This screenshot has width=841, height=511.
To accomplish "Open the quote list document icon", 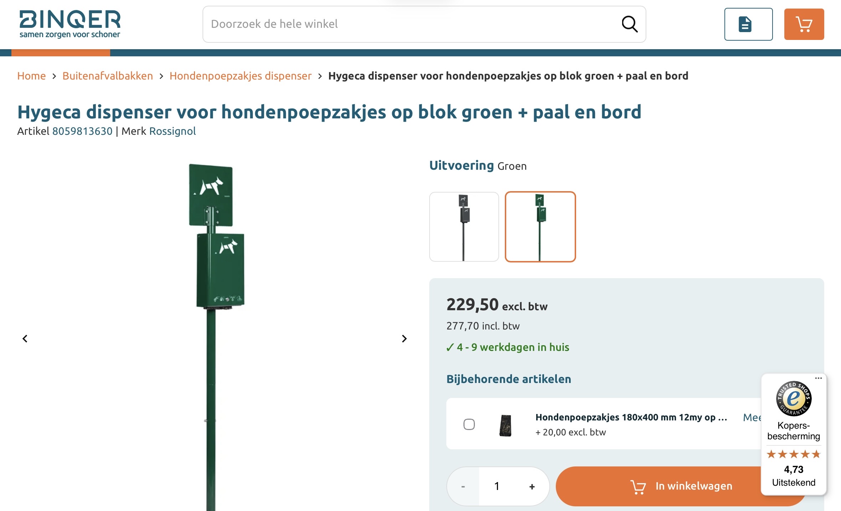I will pyautogui.click(x=748, y=24).
